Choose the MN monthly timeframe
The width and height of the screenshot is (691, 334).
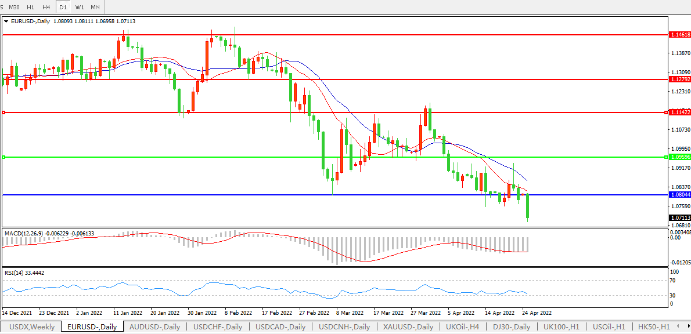tap(95, 6)
